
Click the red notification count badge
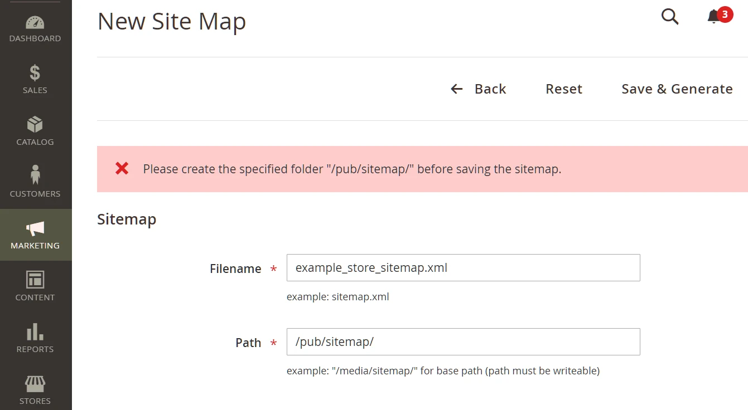tap(725, 14)
